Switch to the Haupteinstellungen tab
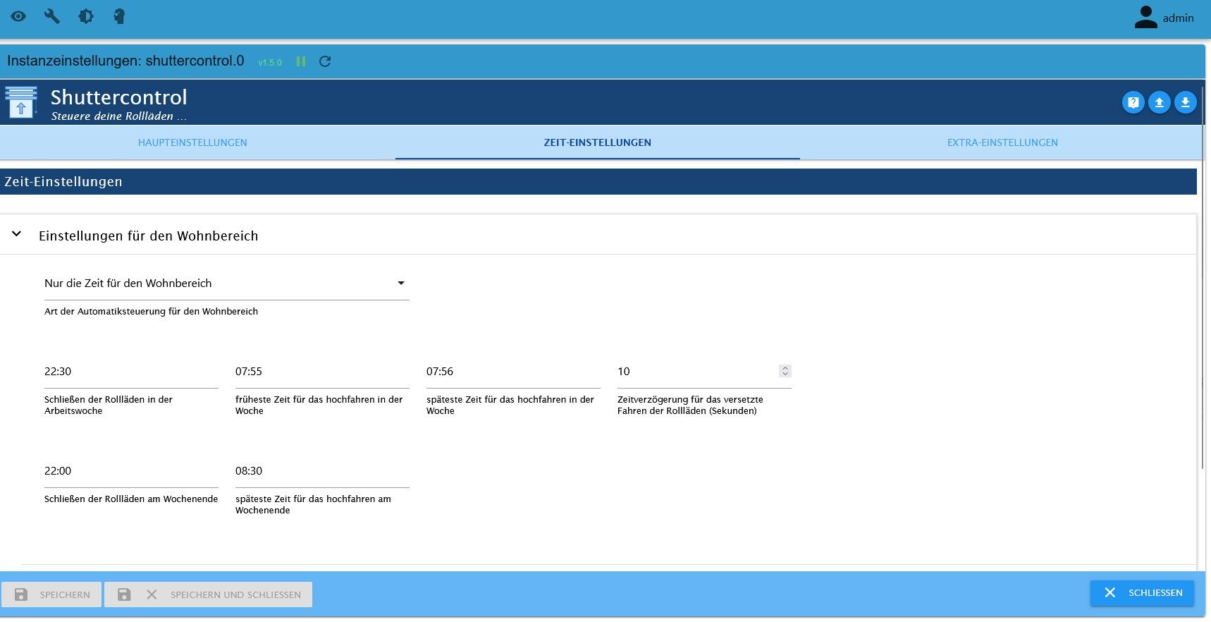The width and height of the screenshot is (1211, 622). (192, 142)
